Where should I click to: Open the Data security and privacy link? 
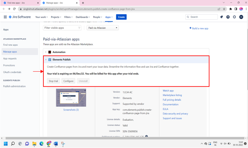click(x=175, y=114)
